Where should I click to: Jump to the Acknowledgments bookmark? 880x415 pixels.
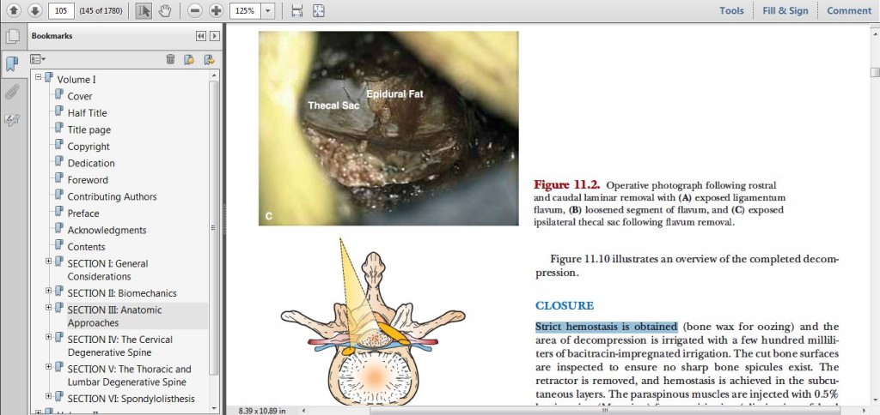point(107,230)
